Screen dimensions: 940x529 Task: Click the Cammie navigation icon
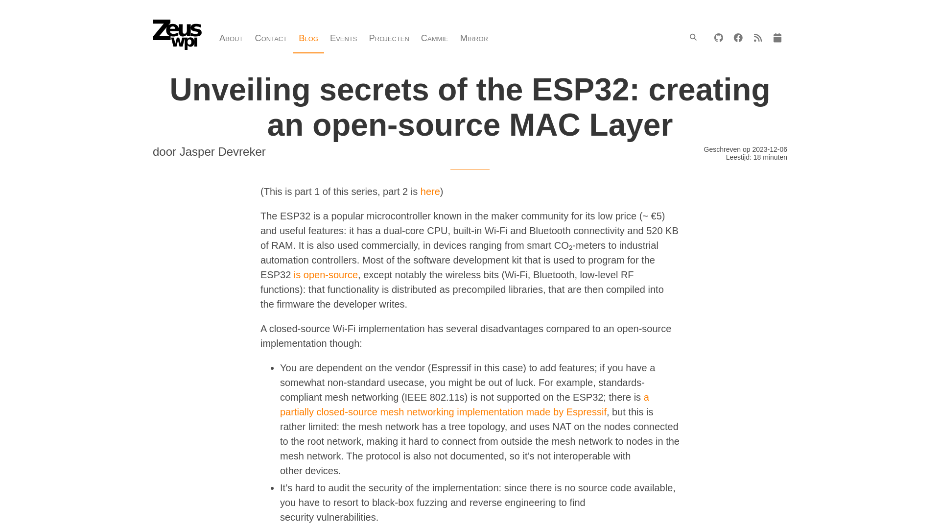pos(434,38)
